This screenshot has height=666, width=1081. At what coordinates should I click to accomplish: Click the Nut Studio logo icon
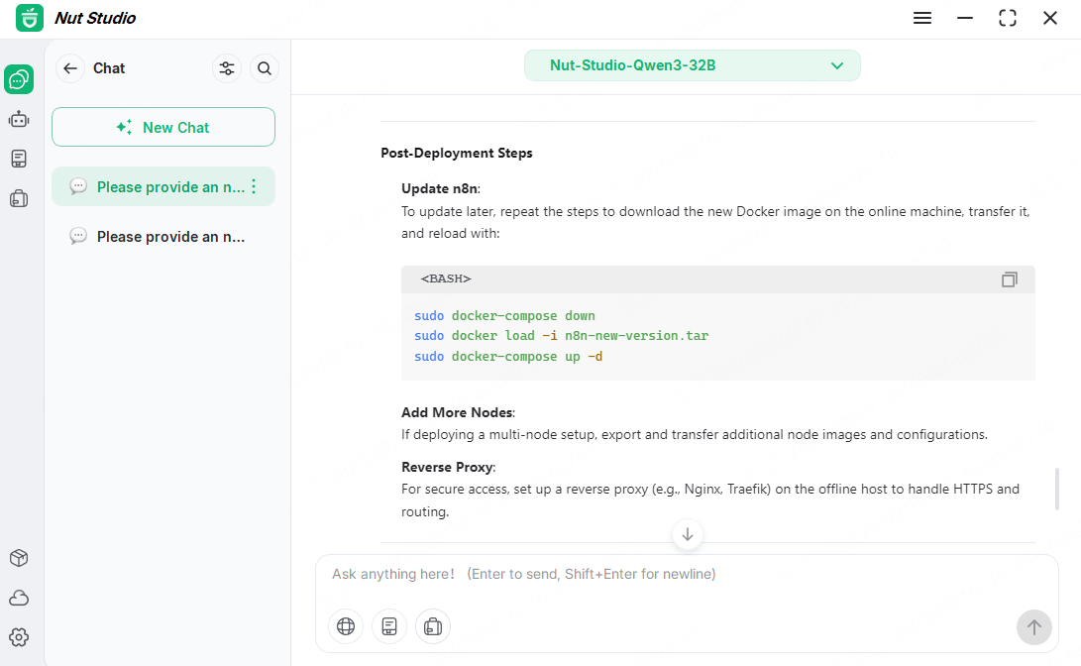point(30,18)
